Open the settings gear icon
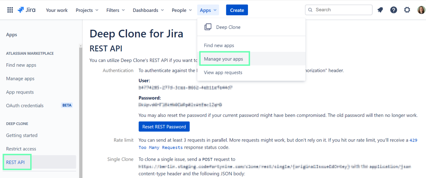Image resolution: width=426 pixels, height=178 pixels. [x=407, y=10]
